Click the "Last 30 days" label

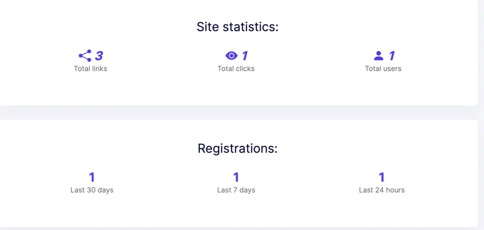(92, 190)
